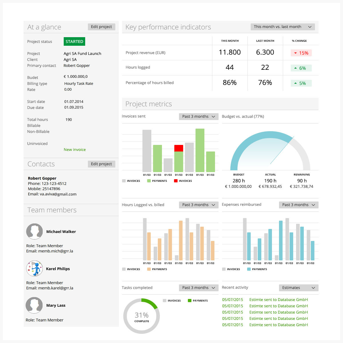Click the green up-arrow 5% change badge

(x=301, y=83)
